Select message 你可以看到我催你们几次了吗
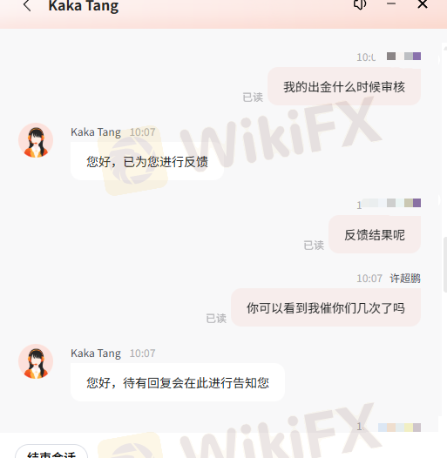Image resolution: width=447 pixels, height=458 pixels. point(326,307)
